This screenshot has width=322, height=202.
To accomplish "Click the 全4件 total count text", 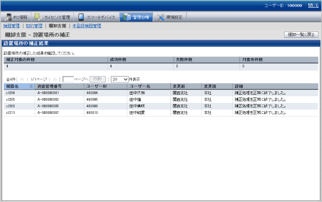I will tap(10, 79).
